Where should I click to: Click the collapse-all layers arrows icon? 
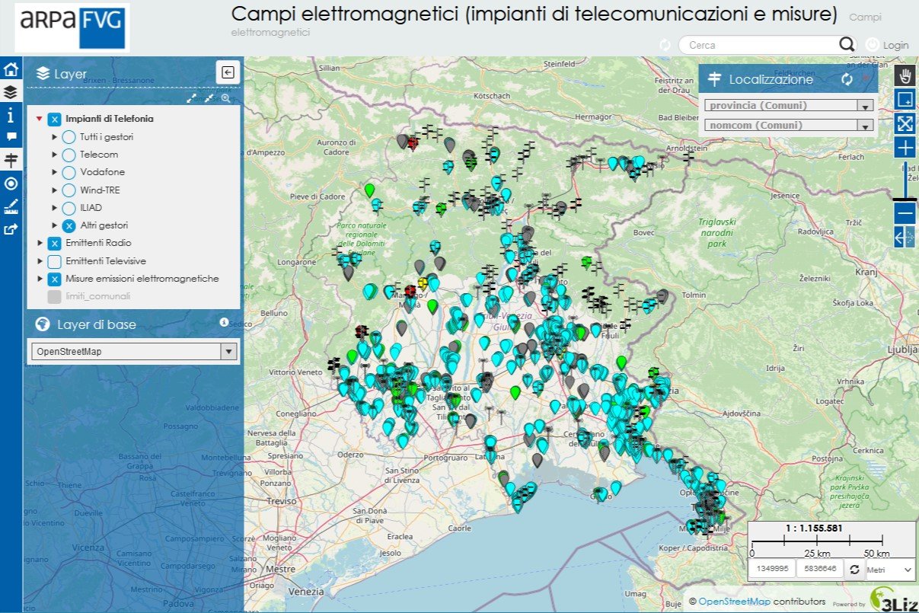tap(209, 98)
